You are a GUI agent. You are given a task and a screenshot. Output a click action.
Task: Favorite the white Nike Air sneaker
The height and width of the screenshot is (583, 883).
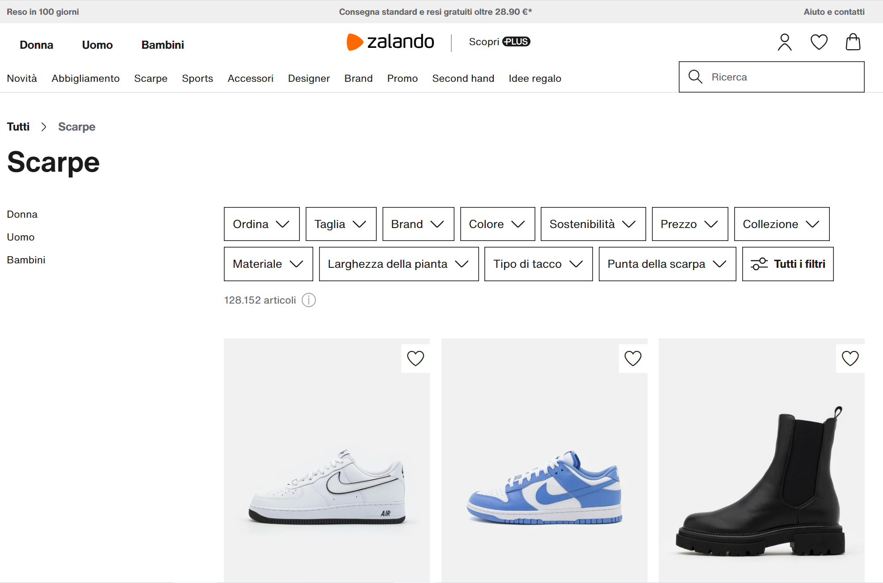416,358
